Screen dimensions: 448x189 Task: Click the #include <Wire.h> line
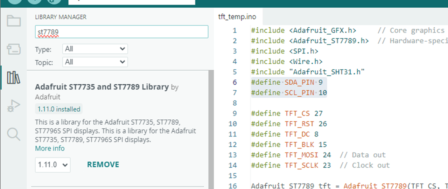(287, 62)
